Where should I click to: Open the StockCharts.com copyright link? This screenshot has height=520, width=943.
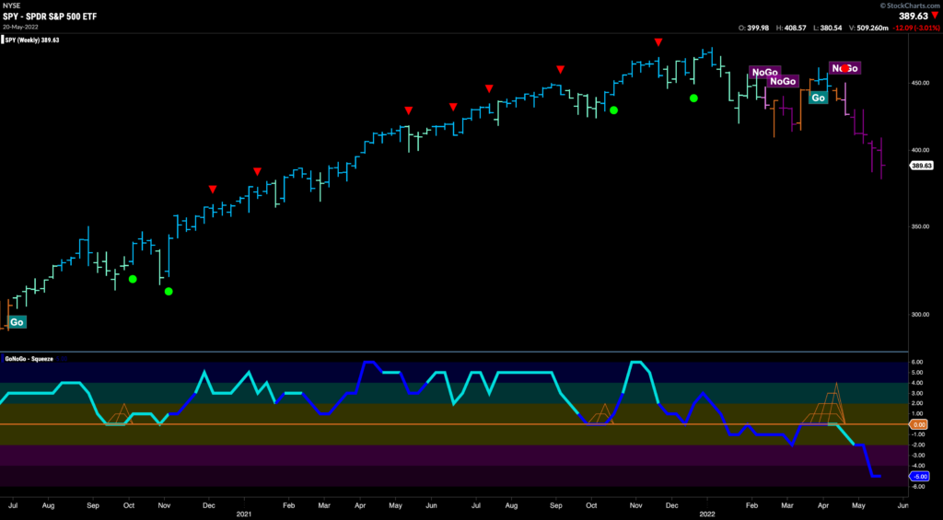[902, 5]
